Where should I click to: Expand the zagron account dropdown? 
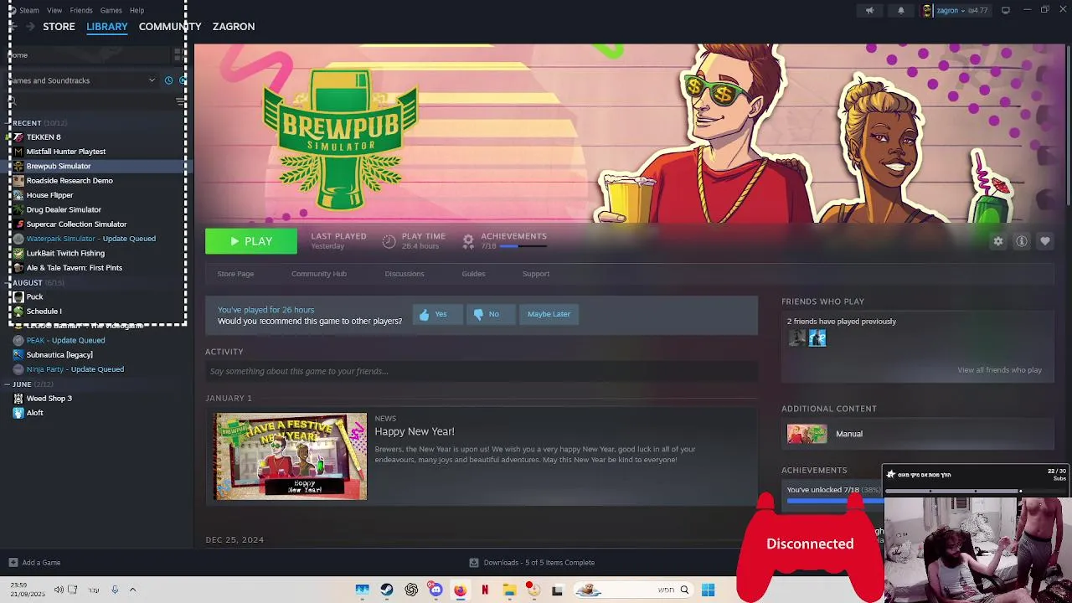click(962, 10)
